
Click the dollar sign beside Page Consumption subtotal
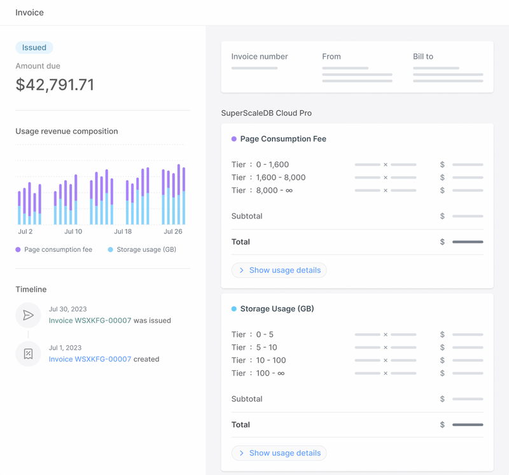pyautogui.click(x=442, y=216)
